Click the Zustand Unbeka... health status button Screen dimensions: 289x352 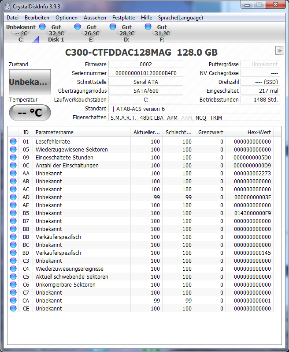point(30,82)
